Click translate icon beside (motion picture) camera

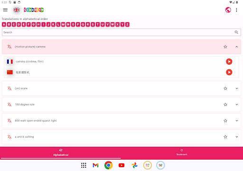(9, 47)
